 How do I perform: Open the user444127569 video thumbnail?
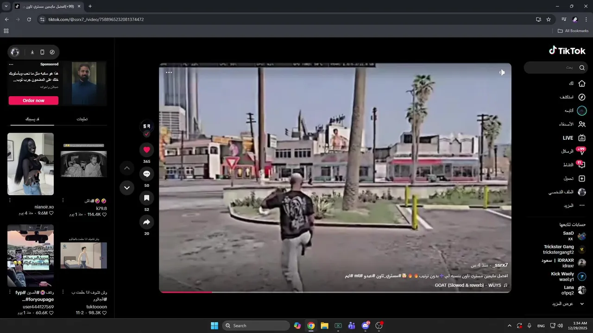tap(31, 256)
